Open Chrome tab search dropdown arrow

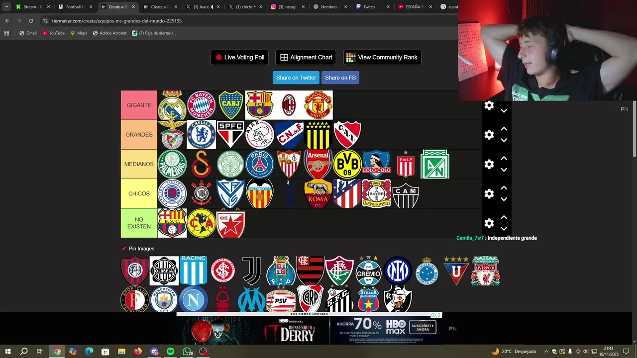pos(6,7)
